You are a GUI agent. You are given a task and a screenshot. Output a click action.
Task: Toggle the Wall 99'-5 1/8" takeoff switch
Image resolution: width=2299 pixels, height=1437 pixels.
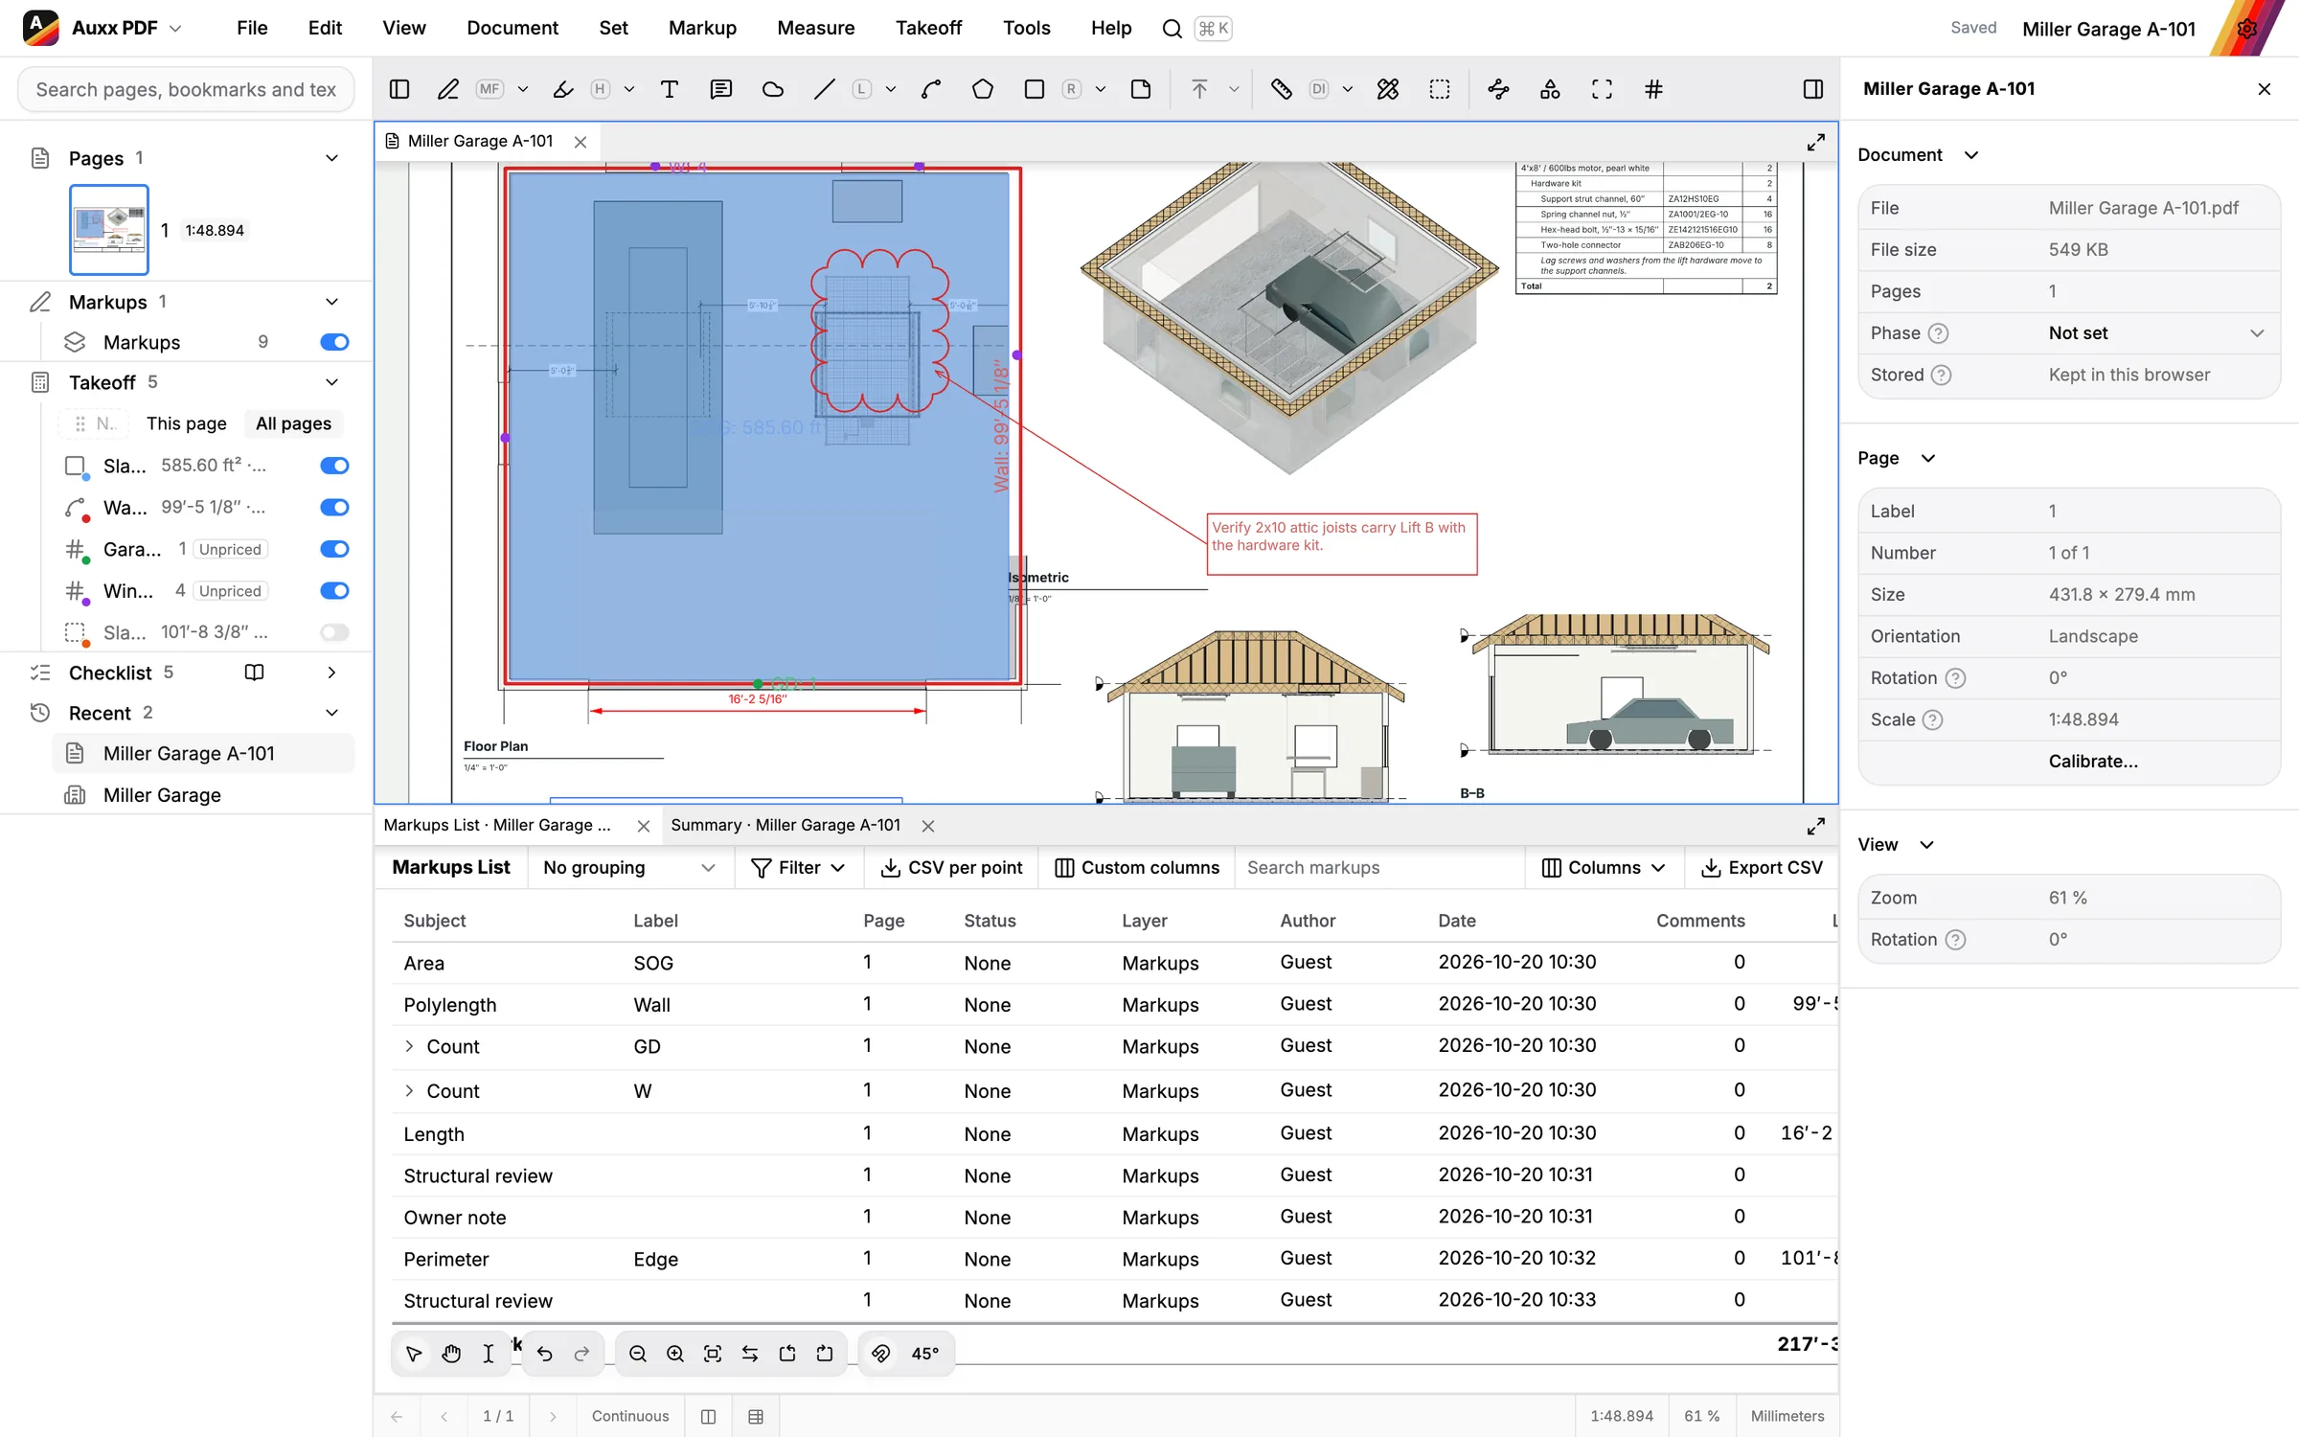click(x=334, y=507)
